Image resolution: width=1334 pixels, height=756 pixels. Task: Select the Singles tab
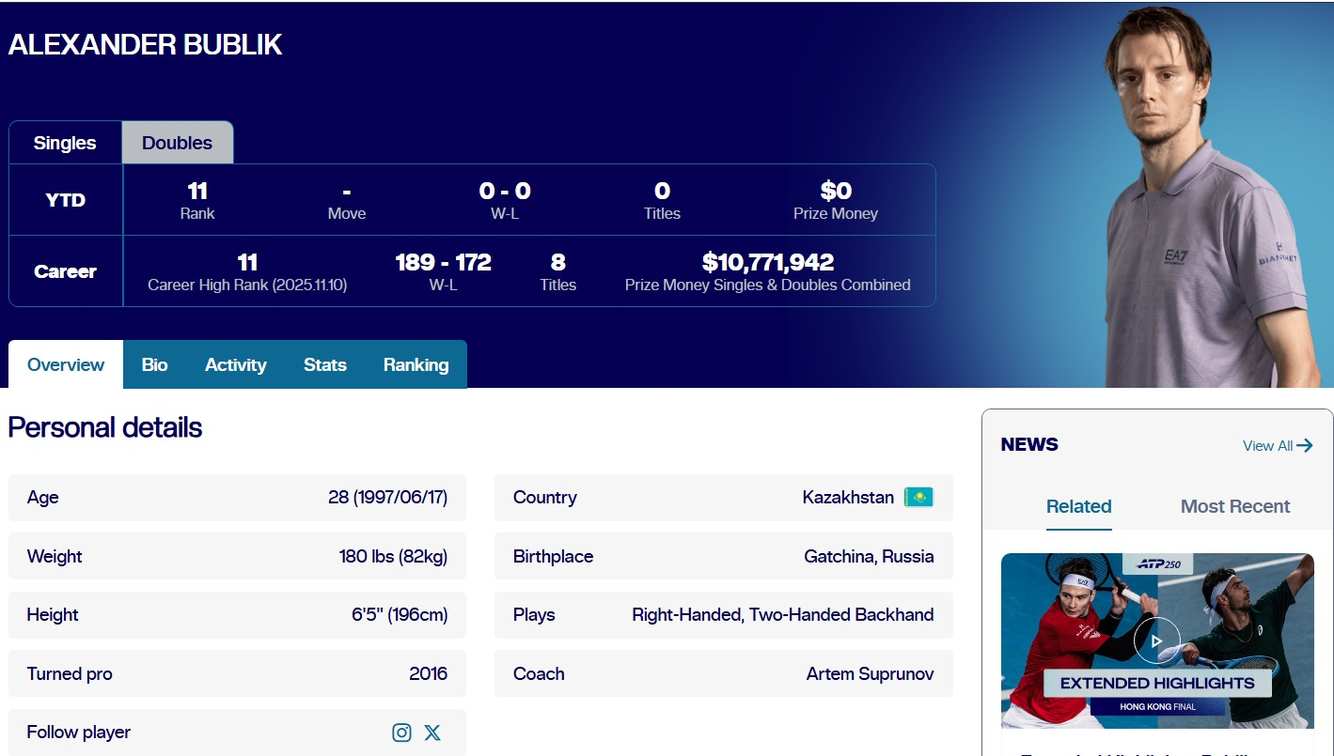pos(65,143)
